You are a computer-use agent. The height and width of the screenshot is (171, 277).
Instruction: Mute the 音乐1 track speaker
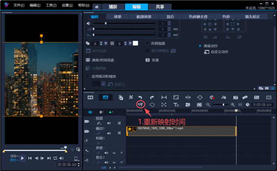pos(106,162)
